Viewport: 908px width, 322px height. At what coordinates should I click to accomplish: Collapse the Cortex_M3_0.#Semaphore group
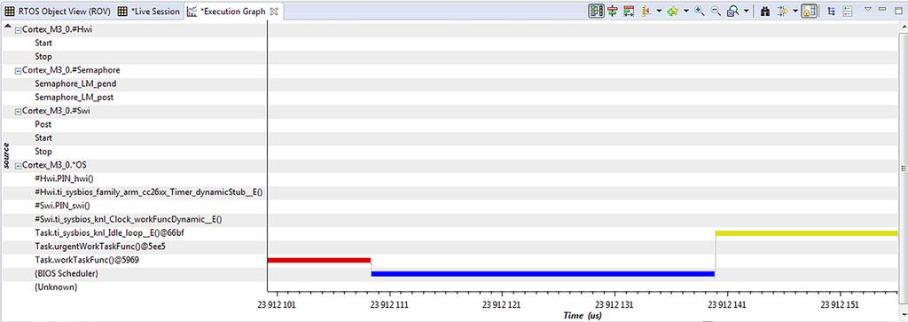[x=18, y=70]
